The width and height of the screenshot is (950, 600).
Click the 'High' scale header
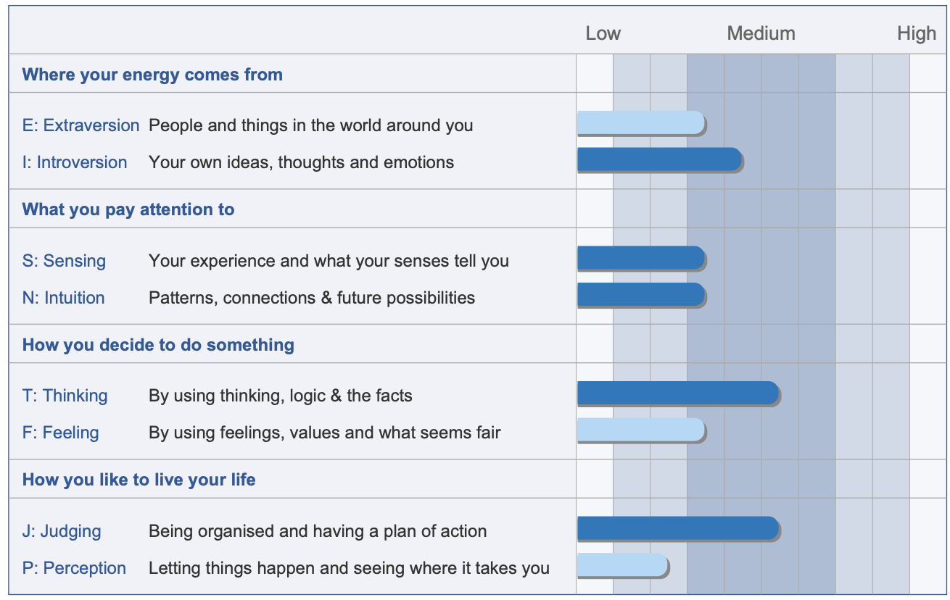916,33
